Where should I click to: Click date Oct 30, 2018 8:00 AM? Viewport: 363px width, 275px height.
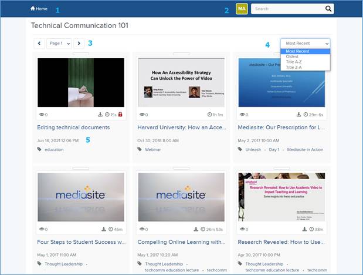click(x=158, y=140)
